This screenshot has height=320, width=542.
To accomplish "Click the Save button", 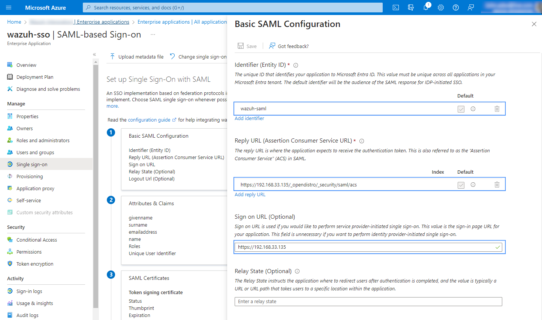I will pyautogui.click(x=247, y=46).
